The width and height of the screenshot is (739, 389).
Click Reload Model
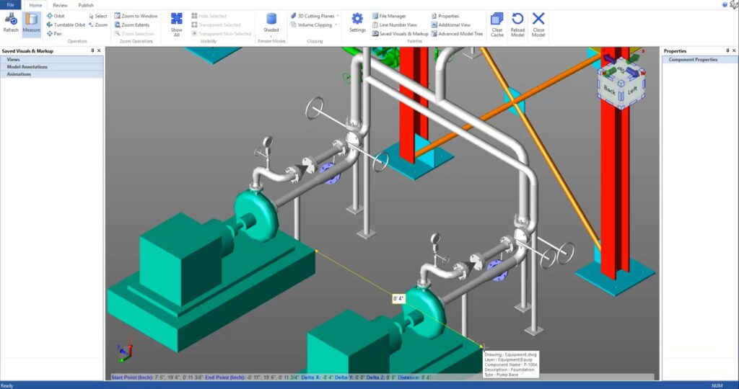pos(517,24)
